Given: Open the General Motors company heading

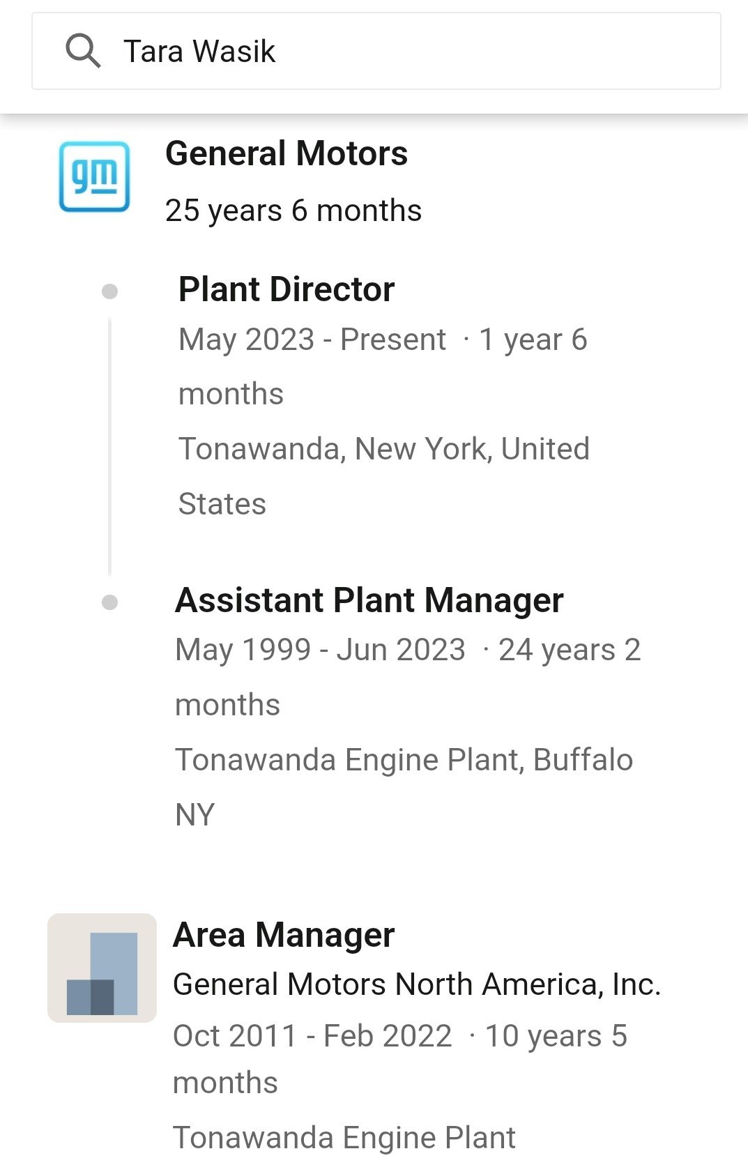Looking at the screenshot, I should point(287,153).
